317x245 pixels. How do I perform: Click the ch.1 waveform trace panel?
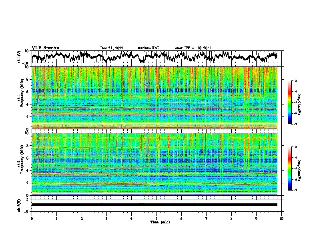point(157,57)
